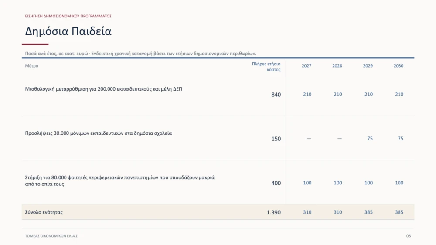Click the footer text "ΤΟΜΕΑΣ ΟΙΚΟΝΟΜΙΚΩΝ ΕΛ.Α.Σ."
This screenshot has width=436, height=245.
(52, 236)
